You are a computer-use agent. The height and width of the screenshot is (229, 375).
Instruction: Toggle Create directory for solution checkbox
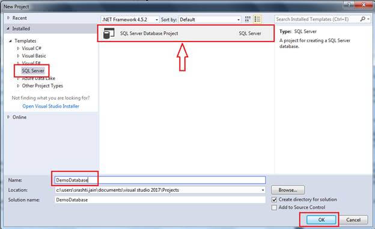pos(274,200)
